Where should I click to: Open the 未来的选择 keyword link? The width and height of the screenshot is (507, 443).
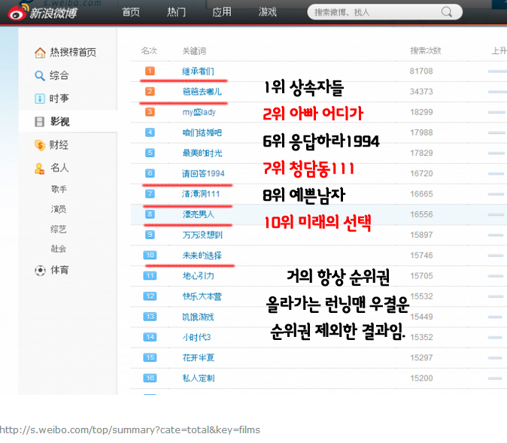202,256
